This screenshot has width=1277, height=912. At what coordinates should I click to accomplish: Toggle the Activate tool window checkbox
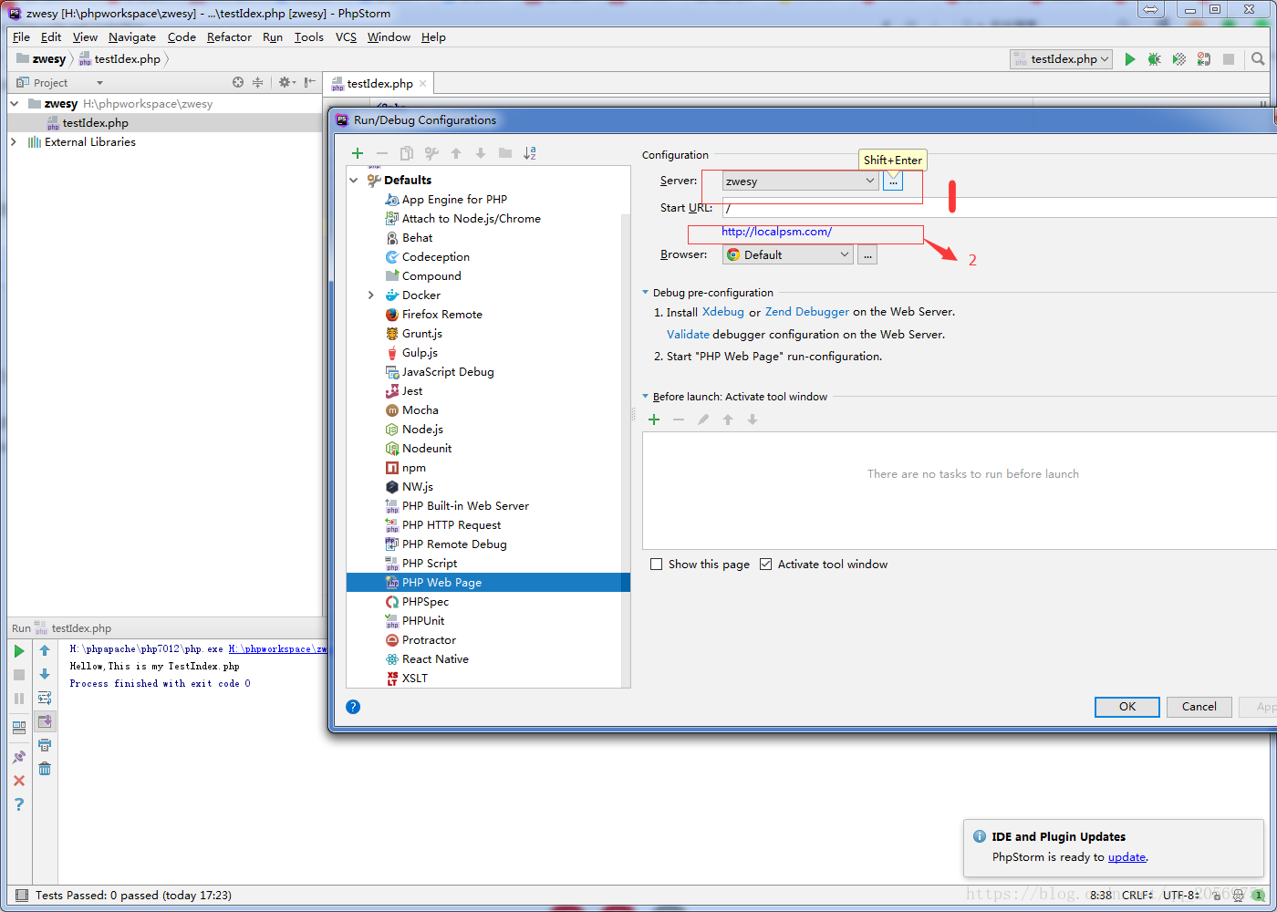[765, 565]
